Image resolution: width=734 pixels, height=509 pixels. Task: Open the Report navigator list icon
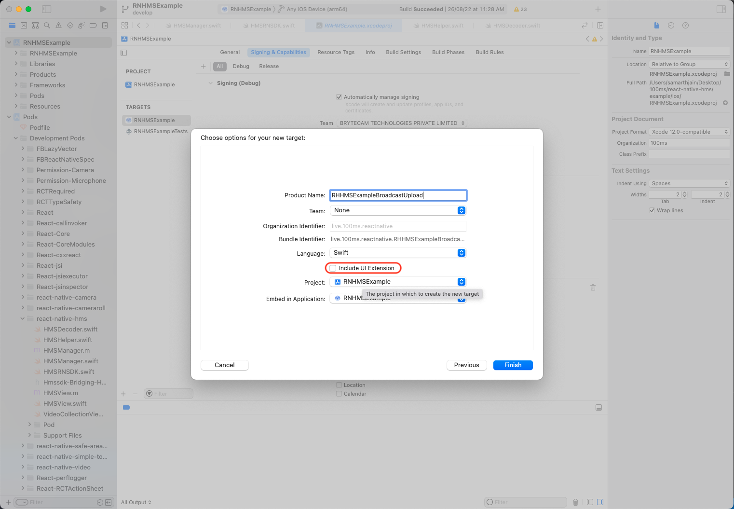coord(105,25)
